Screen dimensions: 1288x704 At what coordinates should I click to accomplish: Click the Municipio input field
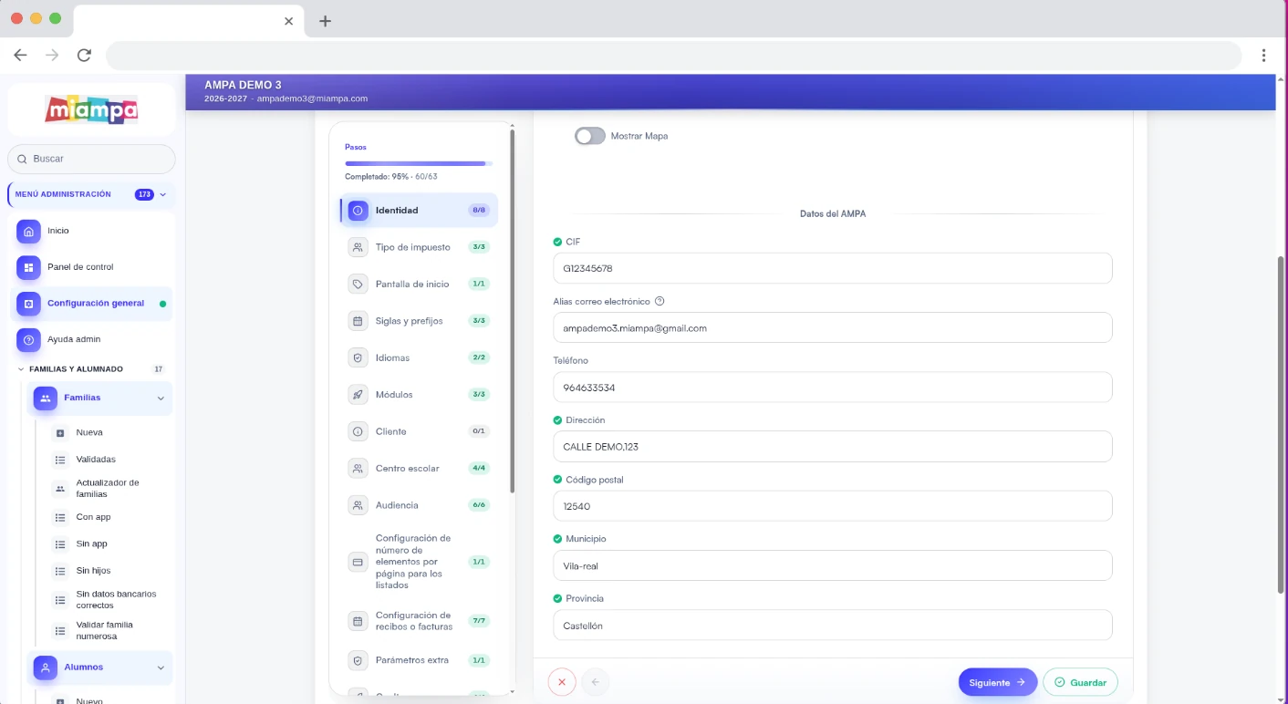tap(832, 565)
